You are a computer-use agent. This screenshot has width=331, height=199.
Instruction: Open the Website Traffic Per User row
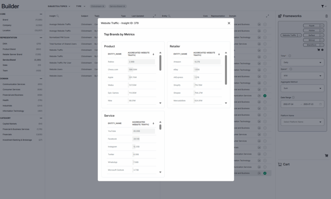click(x=60, y=63)
